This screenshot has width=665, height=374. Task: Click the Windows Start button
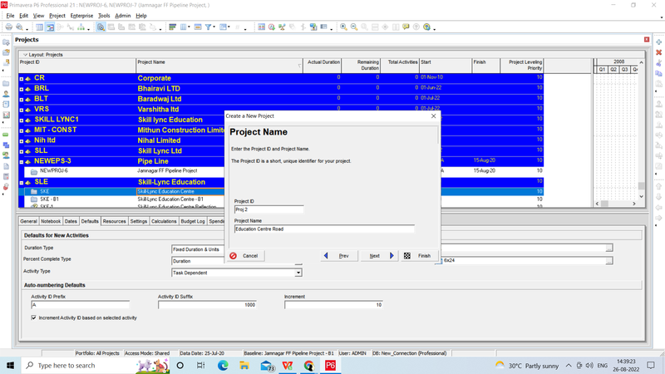click(10, 365)
